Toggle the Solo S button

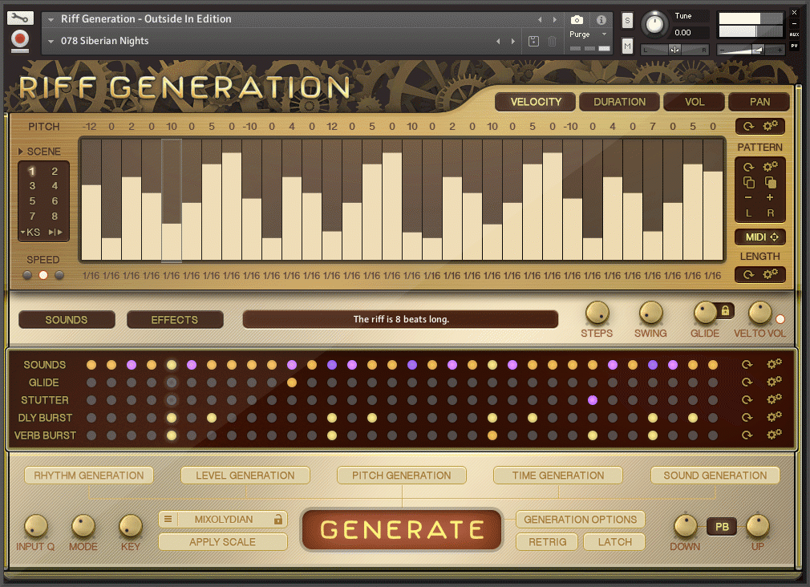[627, 20]
